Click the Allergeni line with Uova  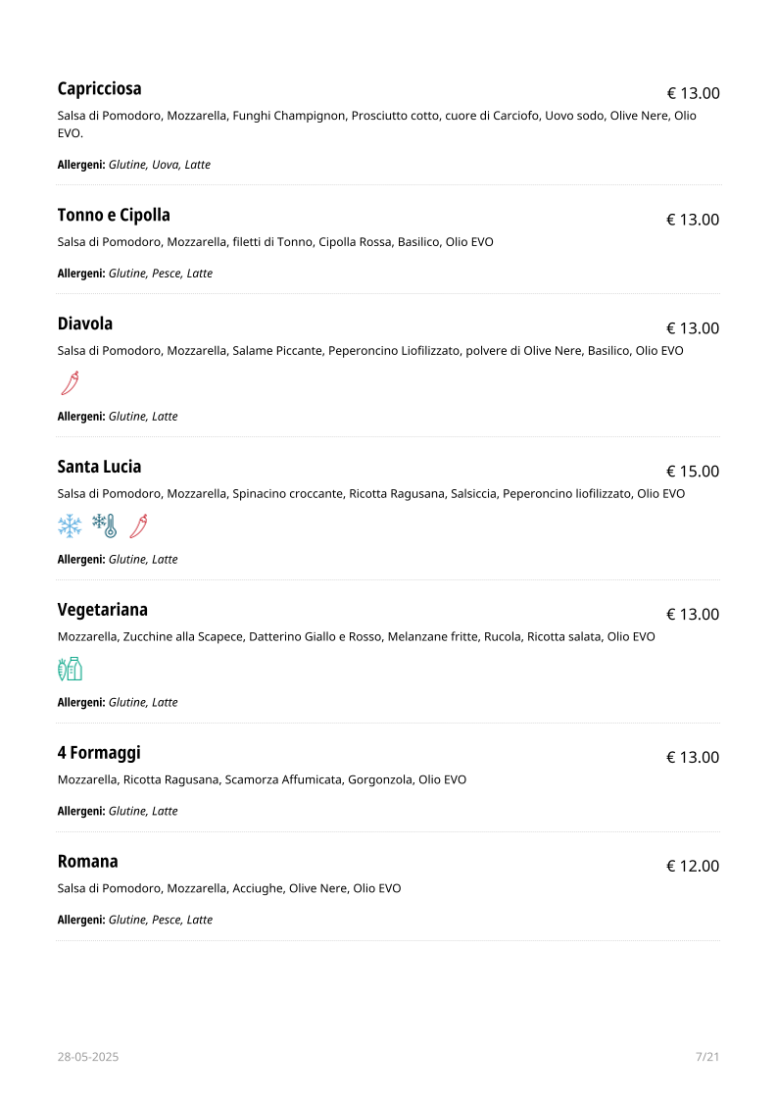tap(134, 165)
